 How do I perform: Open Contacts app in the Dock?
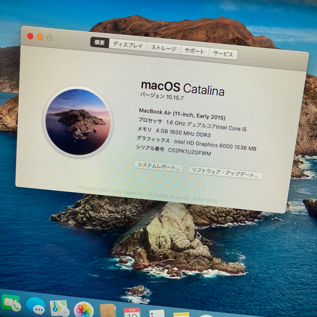coord(108,311)
